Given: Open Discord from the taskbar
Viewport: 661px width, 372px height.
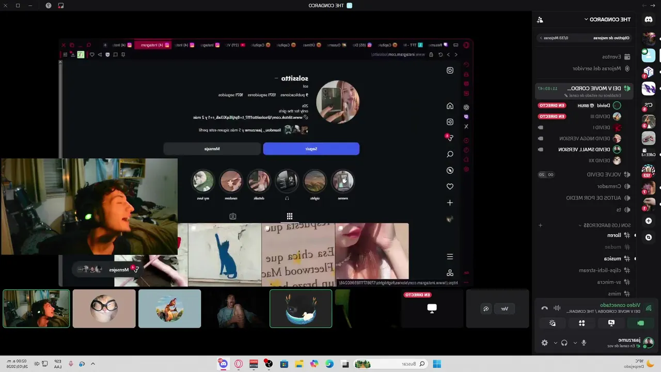Looking at the screenshot, I should pyautogui.click(x=223, y=364).
